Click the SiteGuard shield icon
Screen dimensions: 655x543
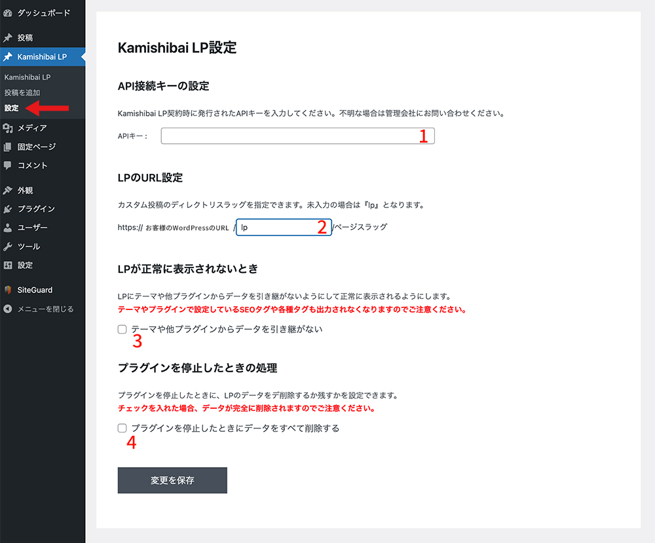[7, 290]
